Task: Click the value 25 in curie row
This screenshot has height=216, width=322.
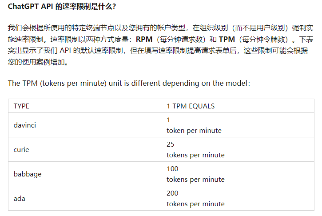Action: [171, 144]
